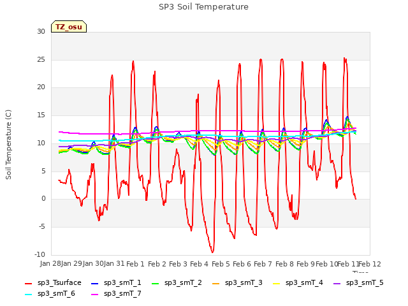Click the -10 y-axis tick label
The width and height of the screenshot is (408, 306).
(40, 254)
